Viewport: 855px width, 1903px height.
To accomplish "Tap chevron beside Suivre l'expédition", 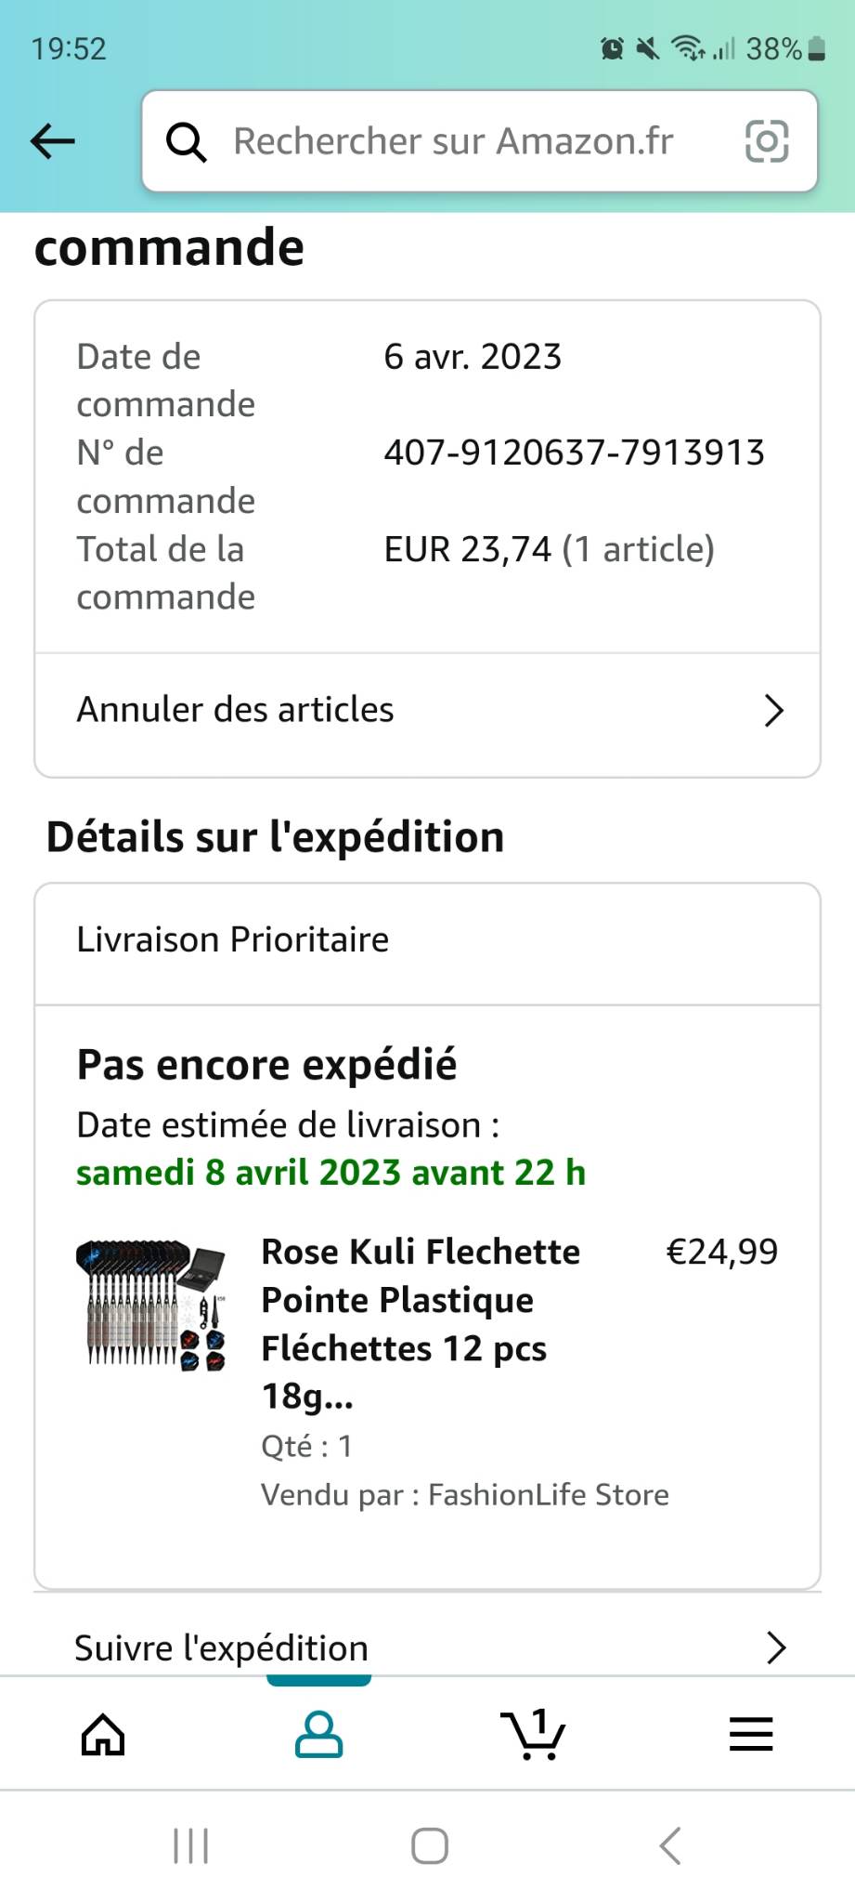I will [776, 1647].
